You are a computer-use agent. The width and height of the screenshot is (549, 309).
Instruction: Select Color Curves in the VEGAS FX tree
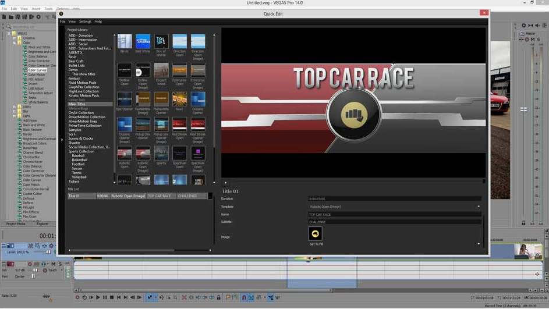pyautogui.click(x=37, y=70)
